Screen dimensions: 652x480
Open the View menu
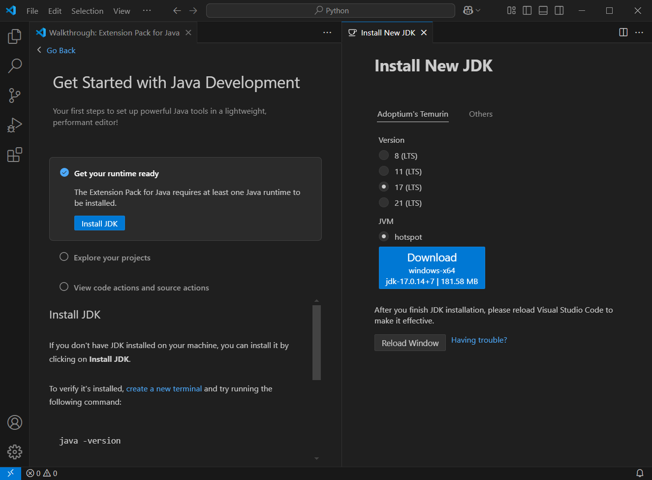122,11
